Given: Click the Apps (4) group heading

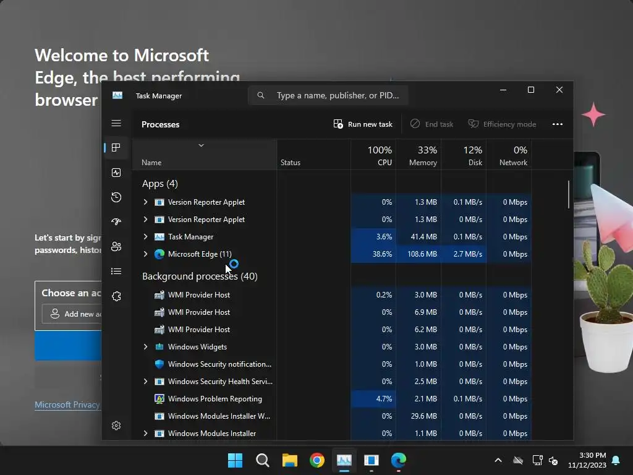Looking at the screenshot, I should pyautogui.click(x=160, y=184).
